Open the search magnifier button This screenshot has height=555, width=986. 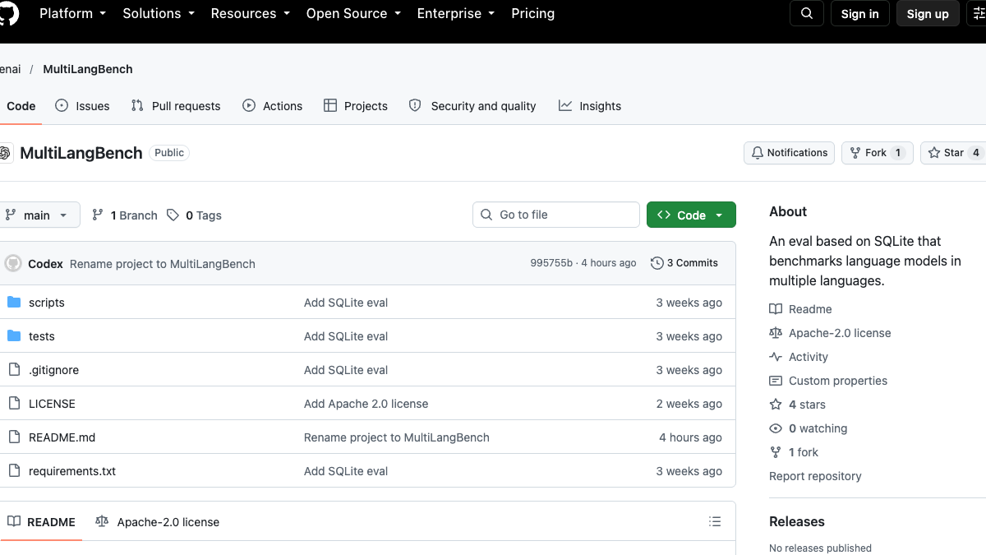coord(807,13)
